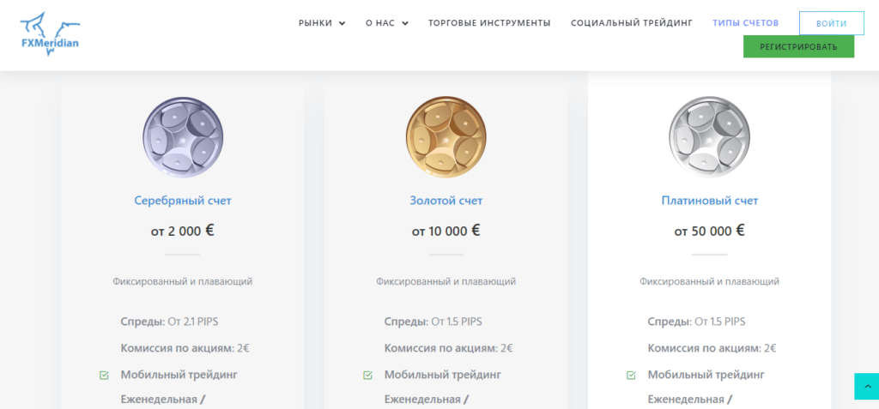Open the Платиновый счет link
Screen dimensions: 879x409
[x=710, y=201]
